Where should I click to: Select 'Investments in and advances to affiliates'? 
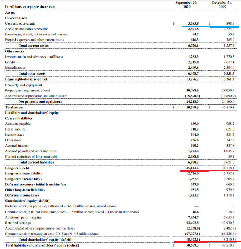click(x=34, y=57)
